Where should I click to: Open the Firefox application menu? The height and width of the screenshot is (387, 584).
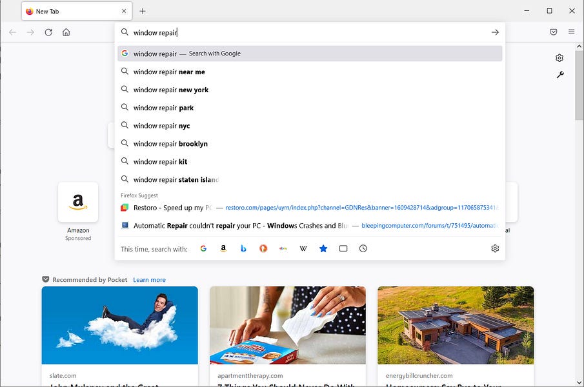click(571, 32)
